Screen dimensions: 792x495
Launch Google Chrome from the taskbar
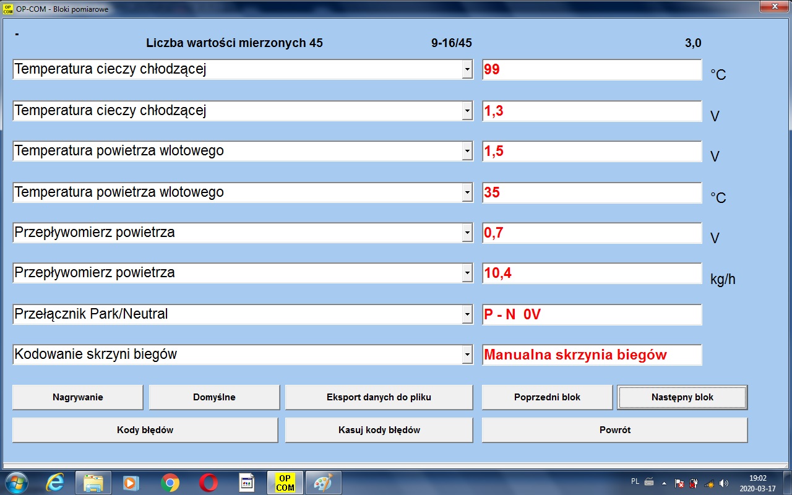click(170, 483)
